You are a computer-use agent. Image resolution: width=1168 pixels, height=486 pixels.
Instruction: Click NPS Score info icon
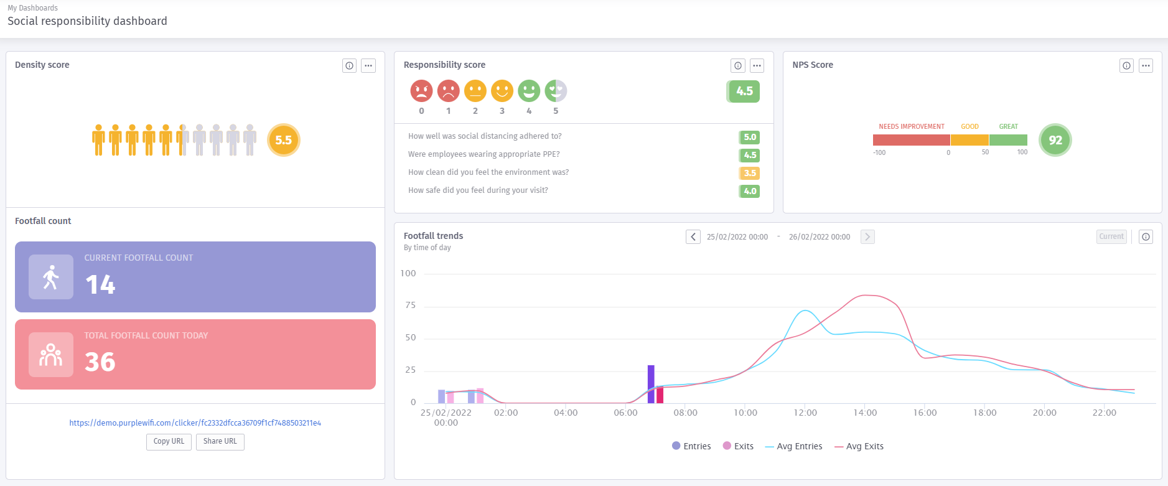pyautogui.click(x=1126, y=65)
